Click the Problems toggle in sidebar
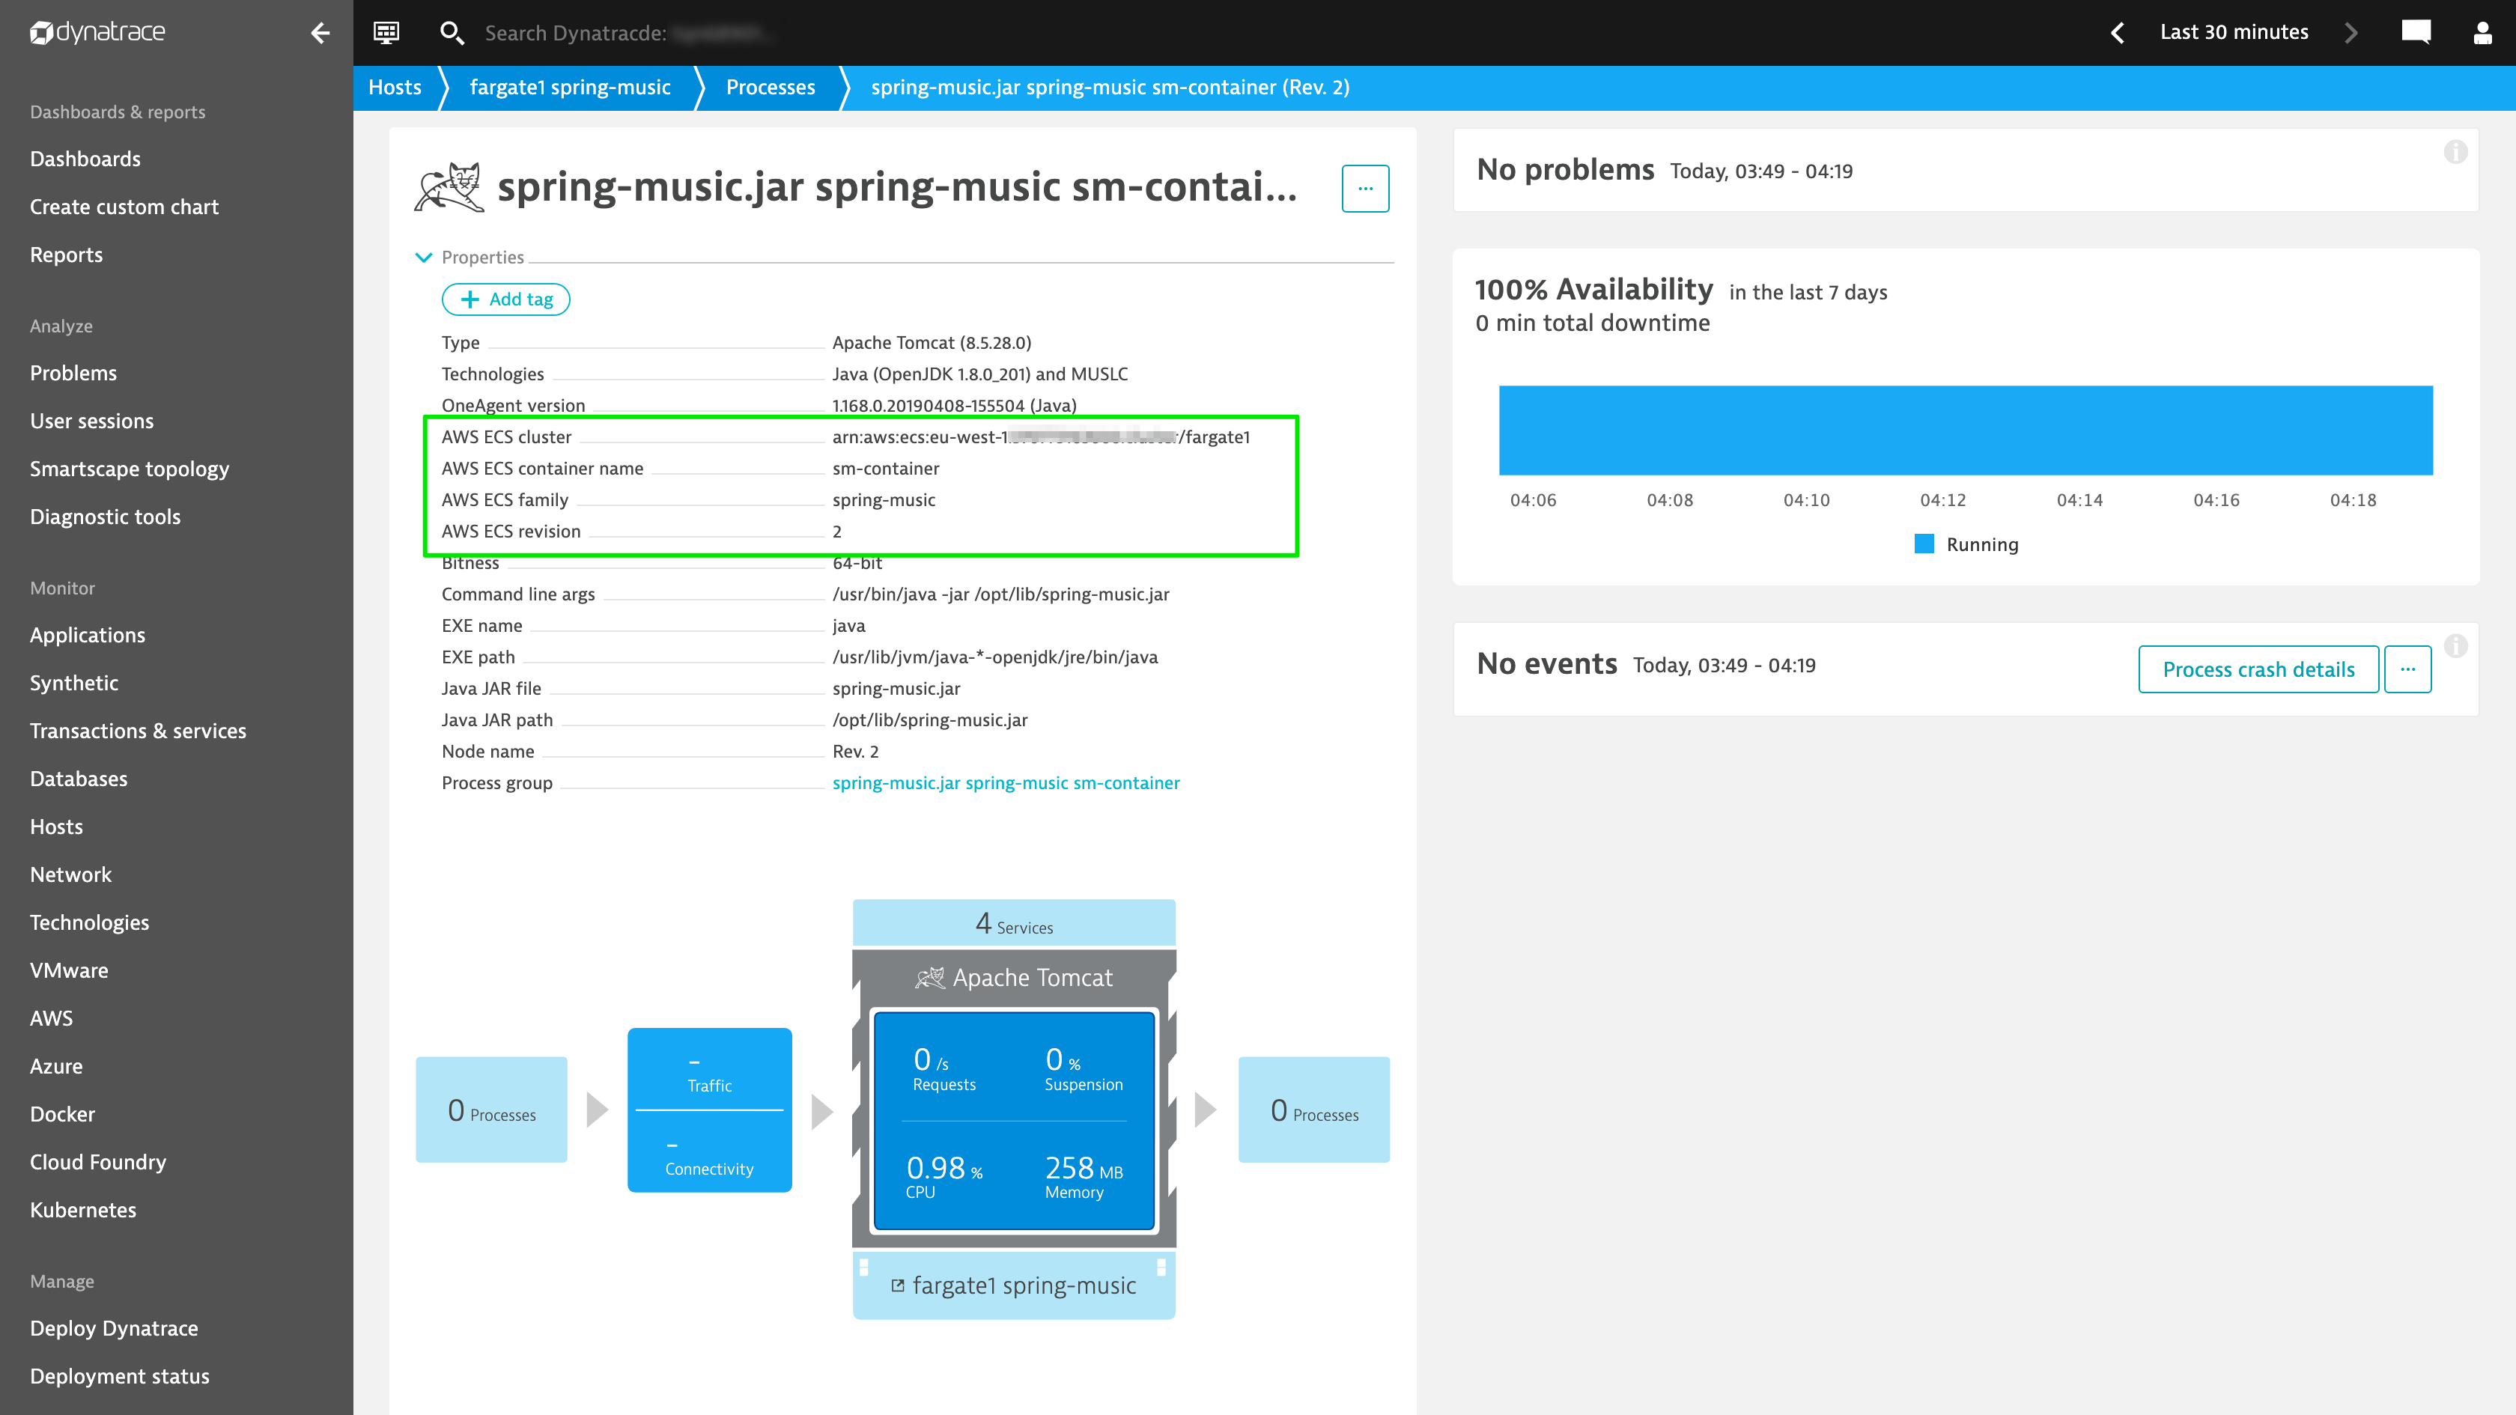This screenshot has width=2516, height=1415. coord(73,371)
